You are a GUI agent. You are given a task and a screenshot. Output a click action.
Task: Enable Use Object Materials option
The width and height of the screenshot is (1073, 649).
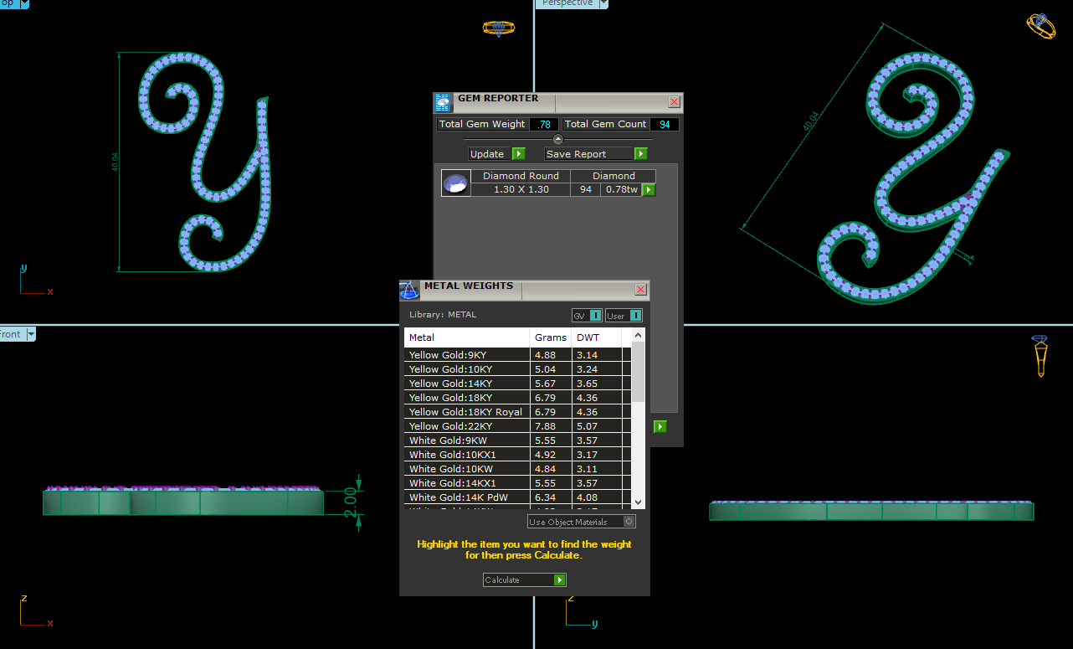[x=629, y=522]
